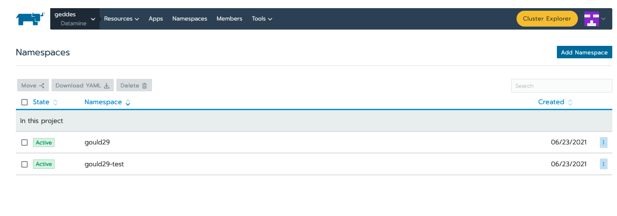Expand the Resources dropdown menu
The image size is (617, 216).
122,19
